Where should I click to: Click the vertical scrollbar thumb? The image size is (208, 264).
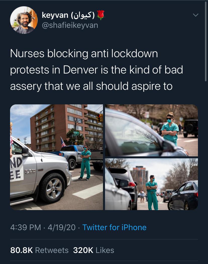pyautogui.click(x=206, y=41)
